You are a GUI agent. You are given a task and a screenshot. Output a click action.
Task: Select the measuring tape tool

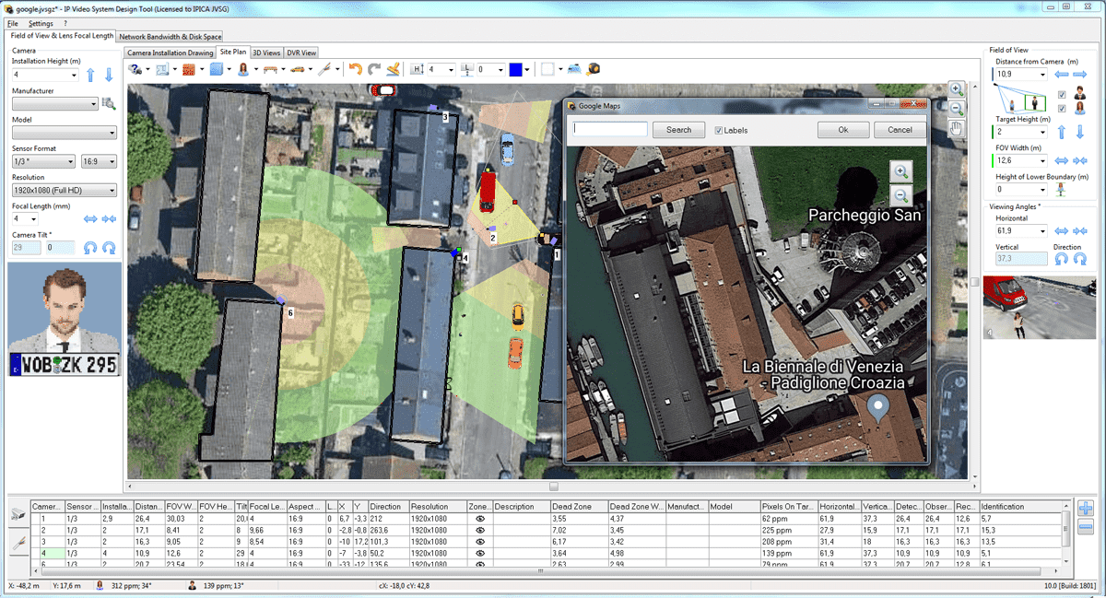coord(594,69)
